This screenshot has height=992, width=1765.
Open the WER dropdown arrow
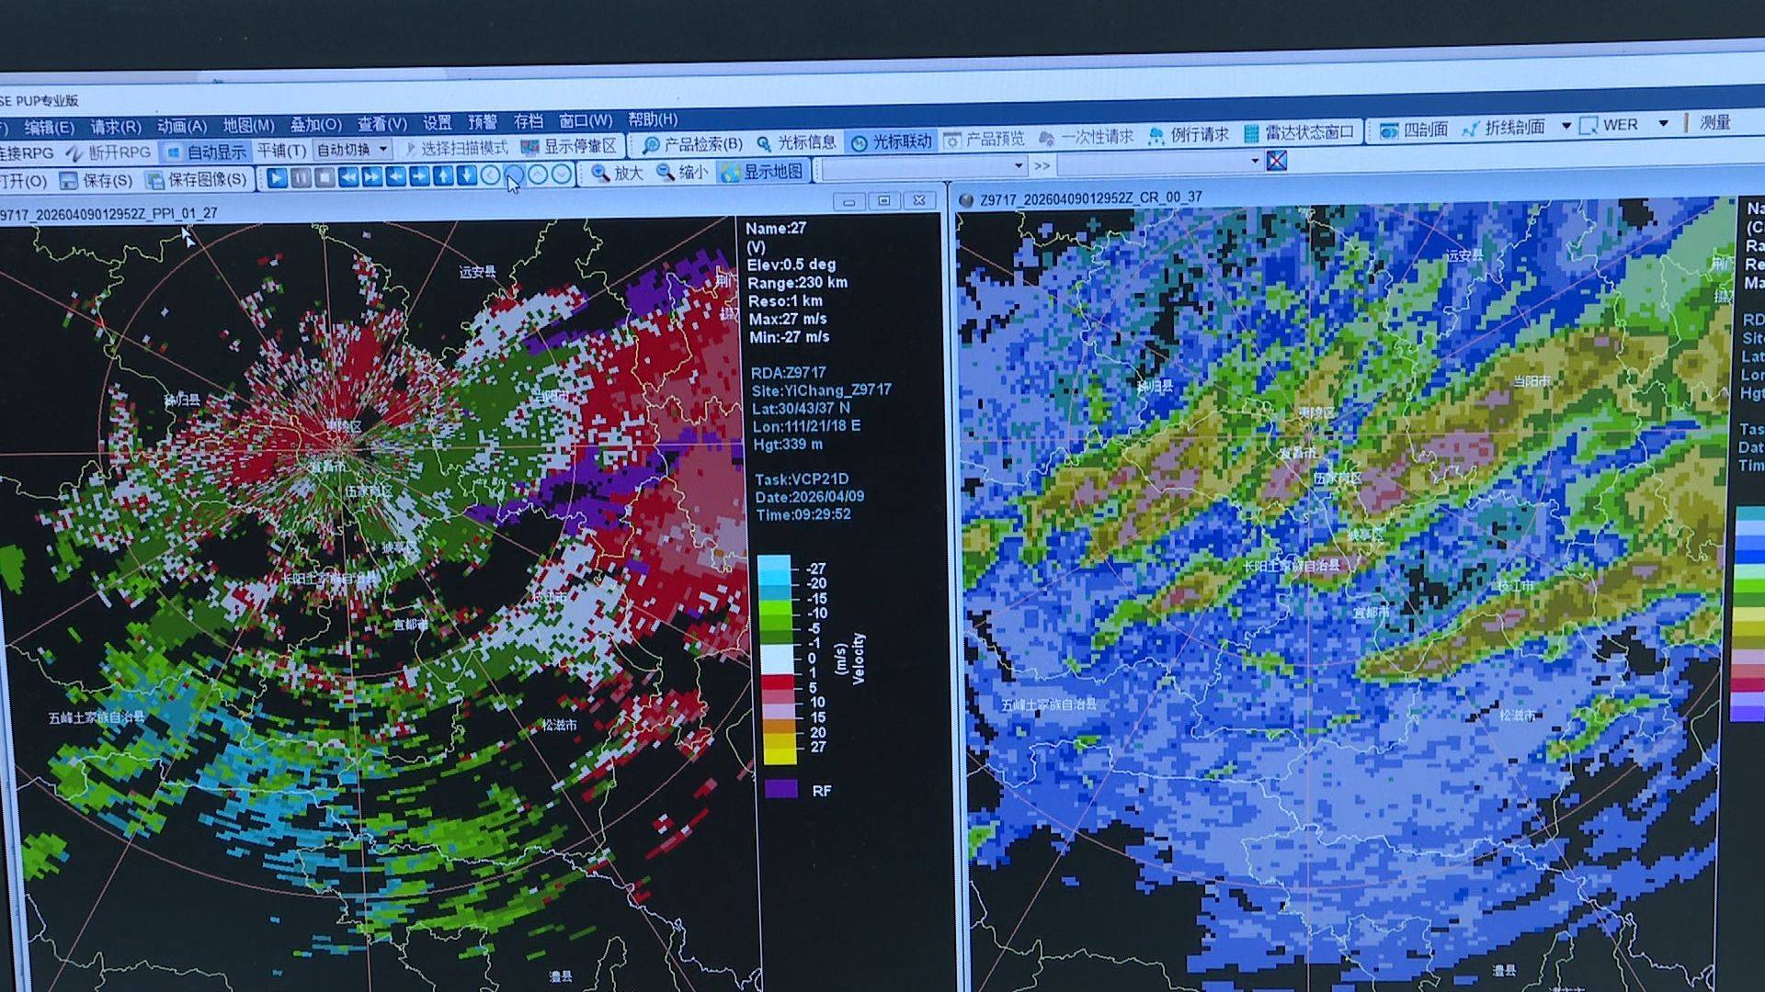point(1663,124)
